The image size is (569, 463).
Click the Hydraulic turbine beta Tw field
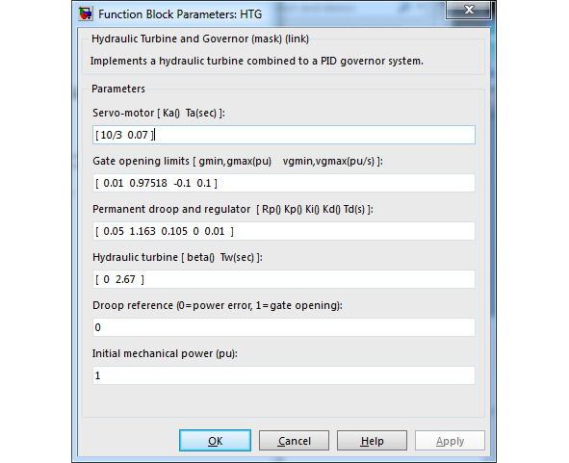tap(284, 279)
